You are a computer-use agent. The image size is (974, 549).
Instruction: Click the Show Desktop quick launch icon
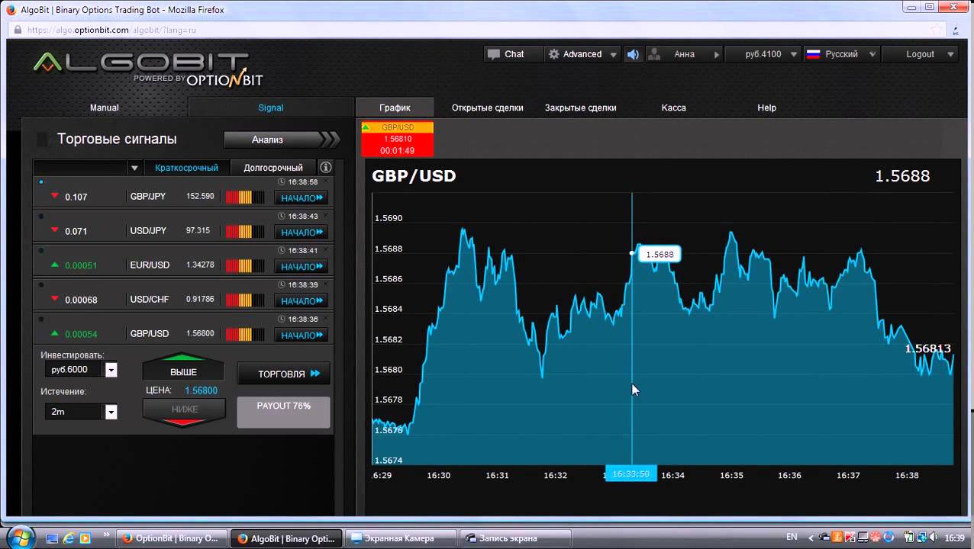pyautogui.click(x=52, y=538)
